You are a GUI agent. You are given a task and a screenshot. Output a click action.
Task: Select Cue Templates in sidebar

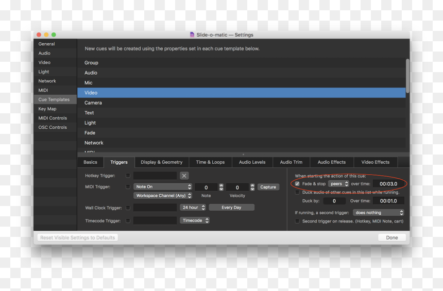[55, 99]
